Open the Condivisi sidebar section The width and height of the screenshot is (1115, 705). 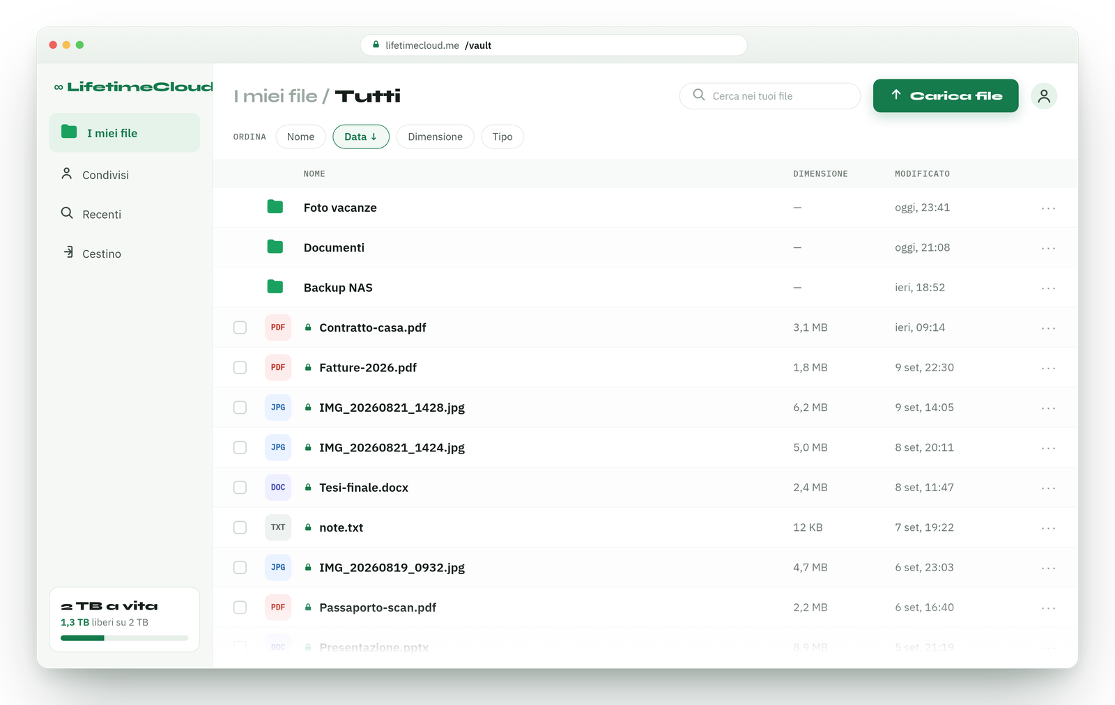pyautogui.click(x=125, y=174)
